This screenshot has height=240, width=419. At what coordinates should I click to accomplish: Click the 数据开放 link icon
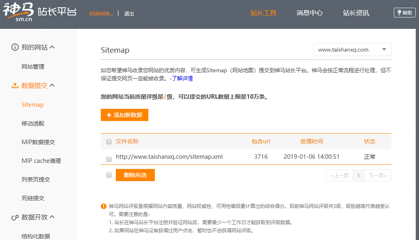pyautogui.click(x=15, y=217)
